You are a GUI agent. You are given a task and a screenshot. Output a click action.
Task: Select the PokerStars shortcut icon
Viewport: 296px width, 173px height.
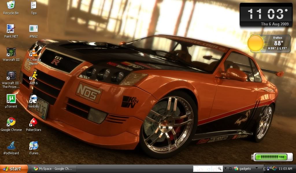34,122
